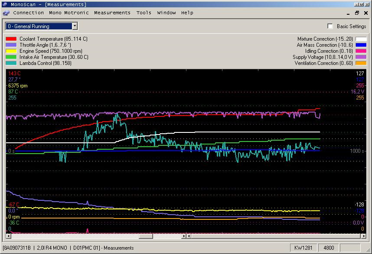This screenshot has height=254, width=372.
Task: Click the 'Coolant Temperature (85..114 C)' label
Action: click(53, 39)
